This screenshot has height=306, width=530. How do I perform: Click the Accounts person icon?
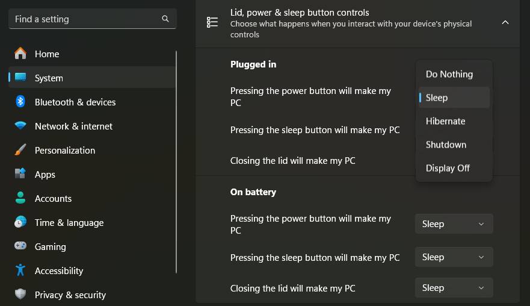coord(20,198)
